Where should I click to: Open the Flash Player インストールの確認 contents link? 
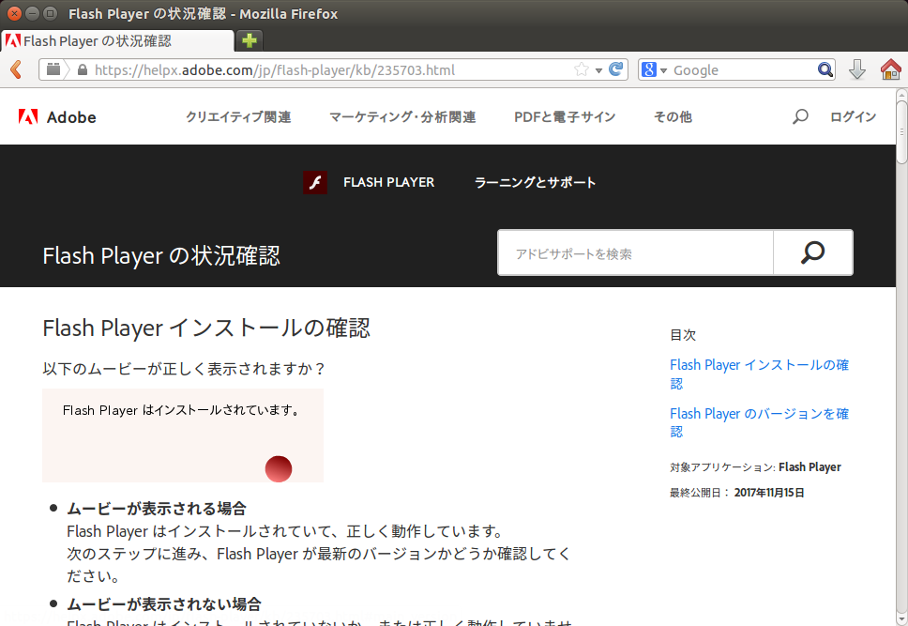point(759,374)
